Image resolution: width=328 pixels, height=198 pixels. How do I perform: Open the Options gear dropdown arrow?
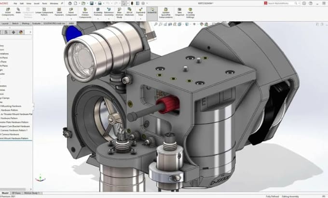[x=147, y=3]
